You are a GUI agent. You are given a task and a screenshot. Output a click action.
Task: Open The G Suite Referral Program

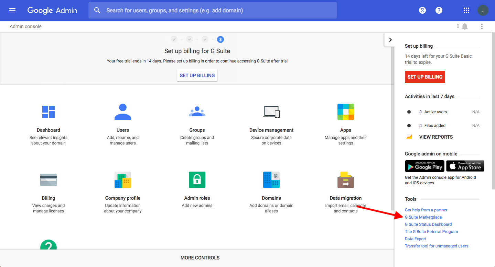[431, 232]
